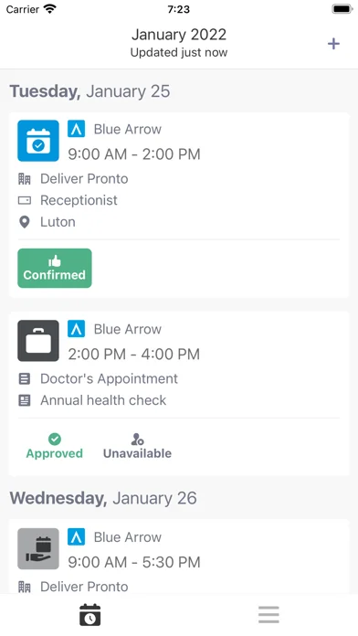Tap the plus icon to add entry

(x=333, y=44)
